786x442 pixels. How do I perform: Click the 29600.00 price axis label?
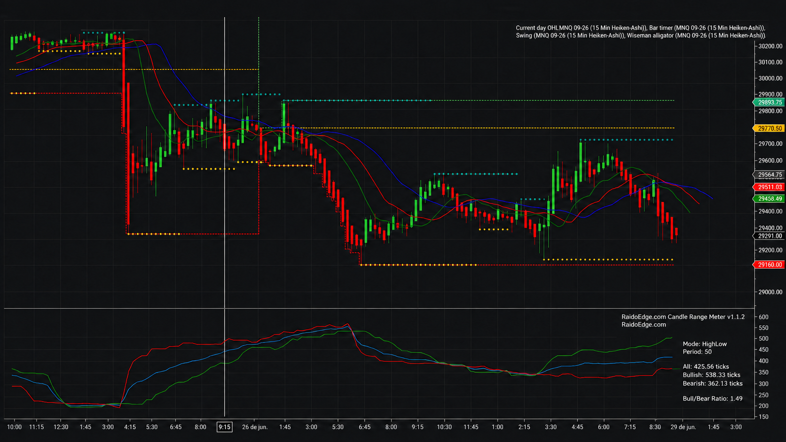click(770, 161)
